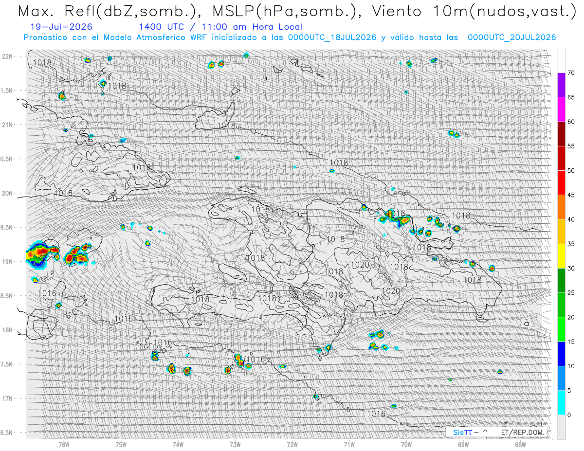Click the colorbar label 70

(x=571, y=73)
